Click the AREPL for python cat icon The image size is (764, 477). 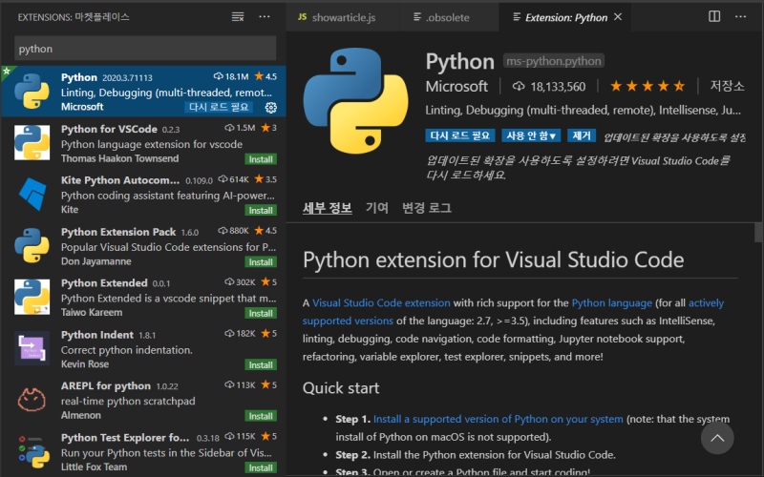pyautogui.click(x=32, y=400)
